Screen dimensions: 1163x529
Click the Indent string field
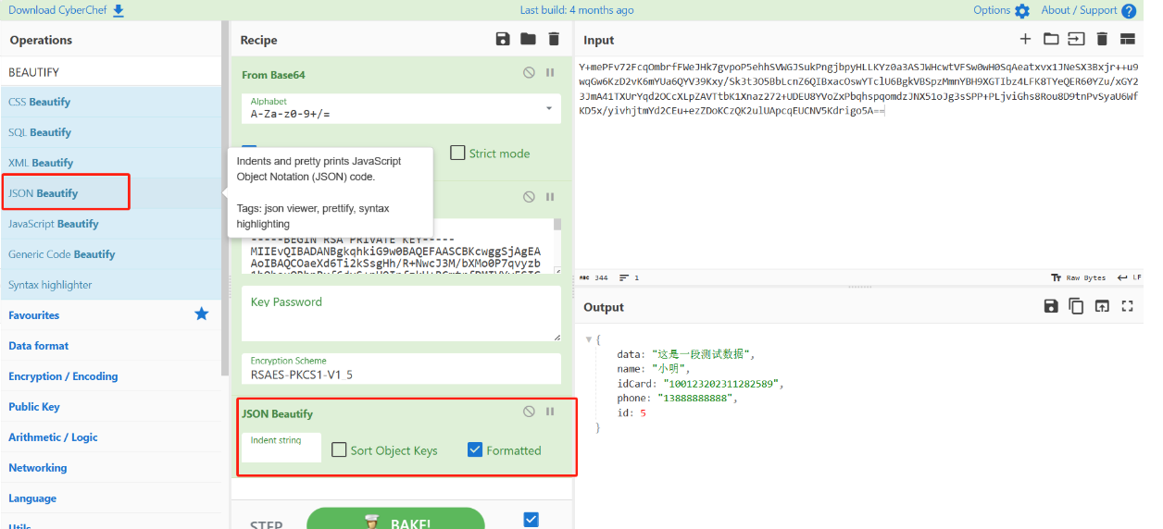click(281, 448)
